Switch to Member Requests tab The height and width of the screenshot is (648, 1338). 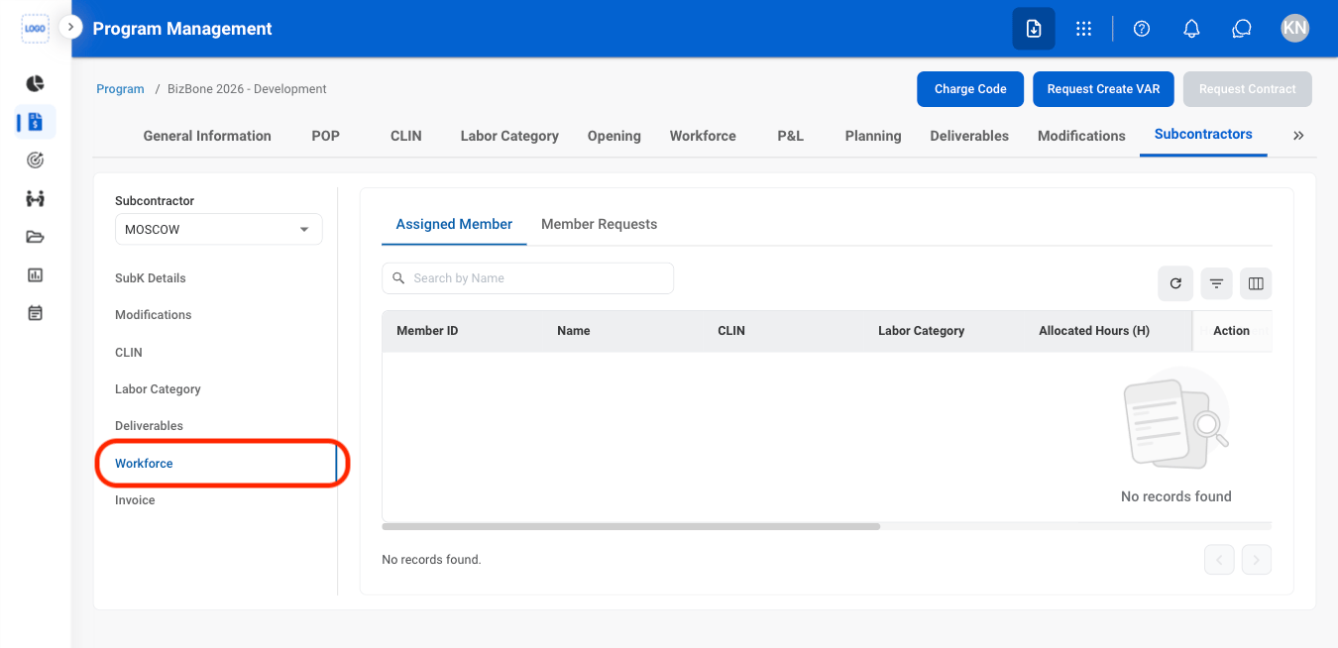point(599,224)
